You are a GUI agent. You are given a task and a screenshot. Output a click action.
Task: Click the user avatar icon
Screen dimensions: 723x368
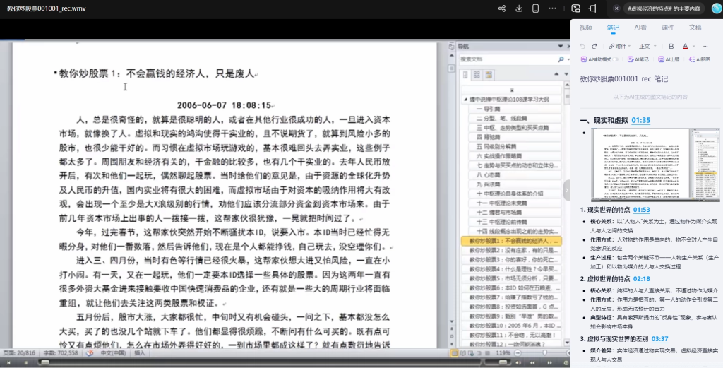[x=717, y=8]
